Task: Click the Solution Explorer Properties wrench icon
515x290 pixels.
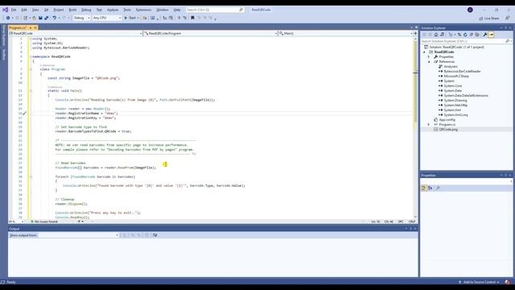Action: coord(484,35)
